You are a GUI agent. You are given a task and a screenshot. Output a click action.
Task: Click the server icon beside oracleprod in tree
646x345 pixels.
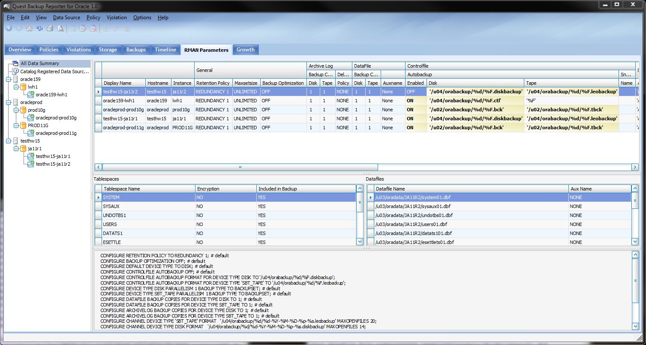pyautogui.click(x=16, y=102)
